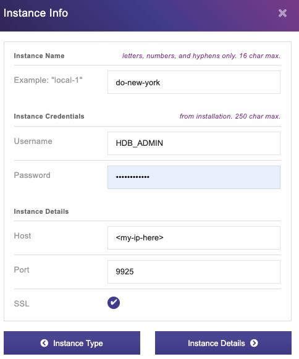The image size is (299, 359).
Task: Edit the Port field value 9925
Action: coord(194,272)
